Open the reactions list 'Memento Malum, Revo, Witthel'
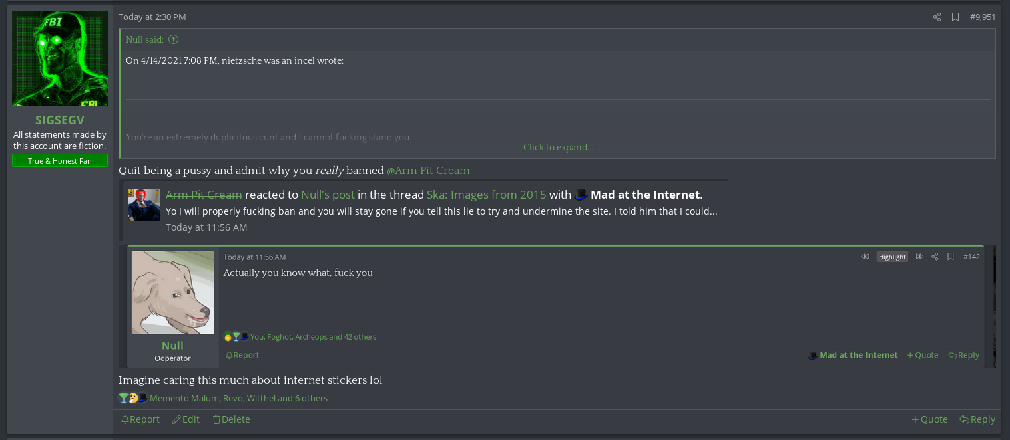The width and height of the screenshot is (1010, 440). (x=238, y=399)
